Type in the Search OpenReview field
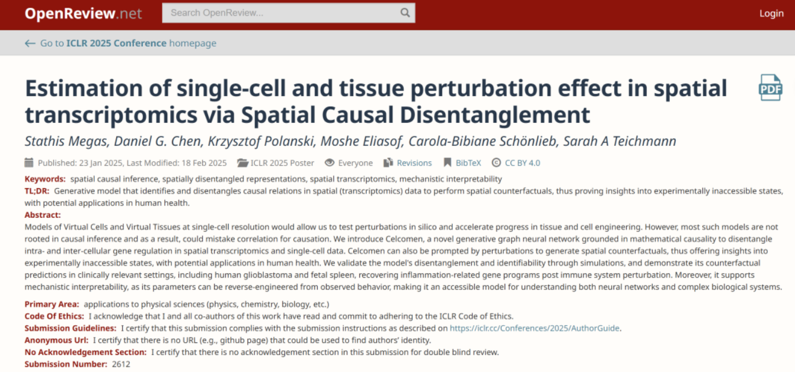This screenshot has width=795, height=372. [x=282, y=13]
